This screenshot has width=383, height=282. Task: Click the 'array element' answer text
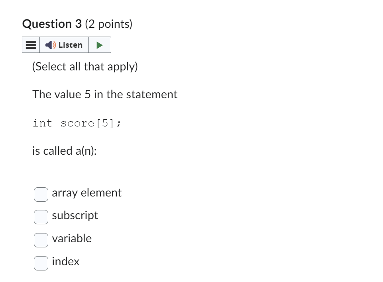click(86, 193)
